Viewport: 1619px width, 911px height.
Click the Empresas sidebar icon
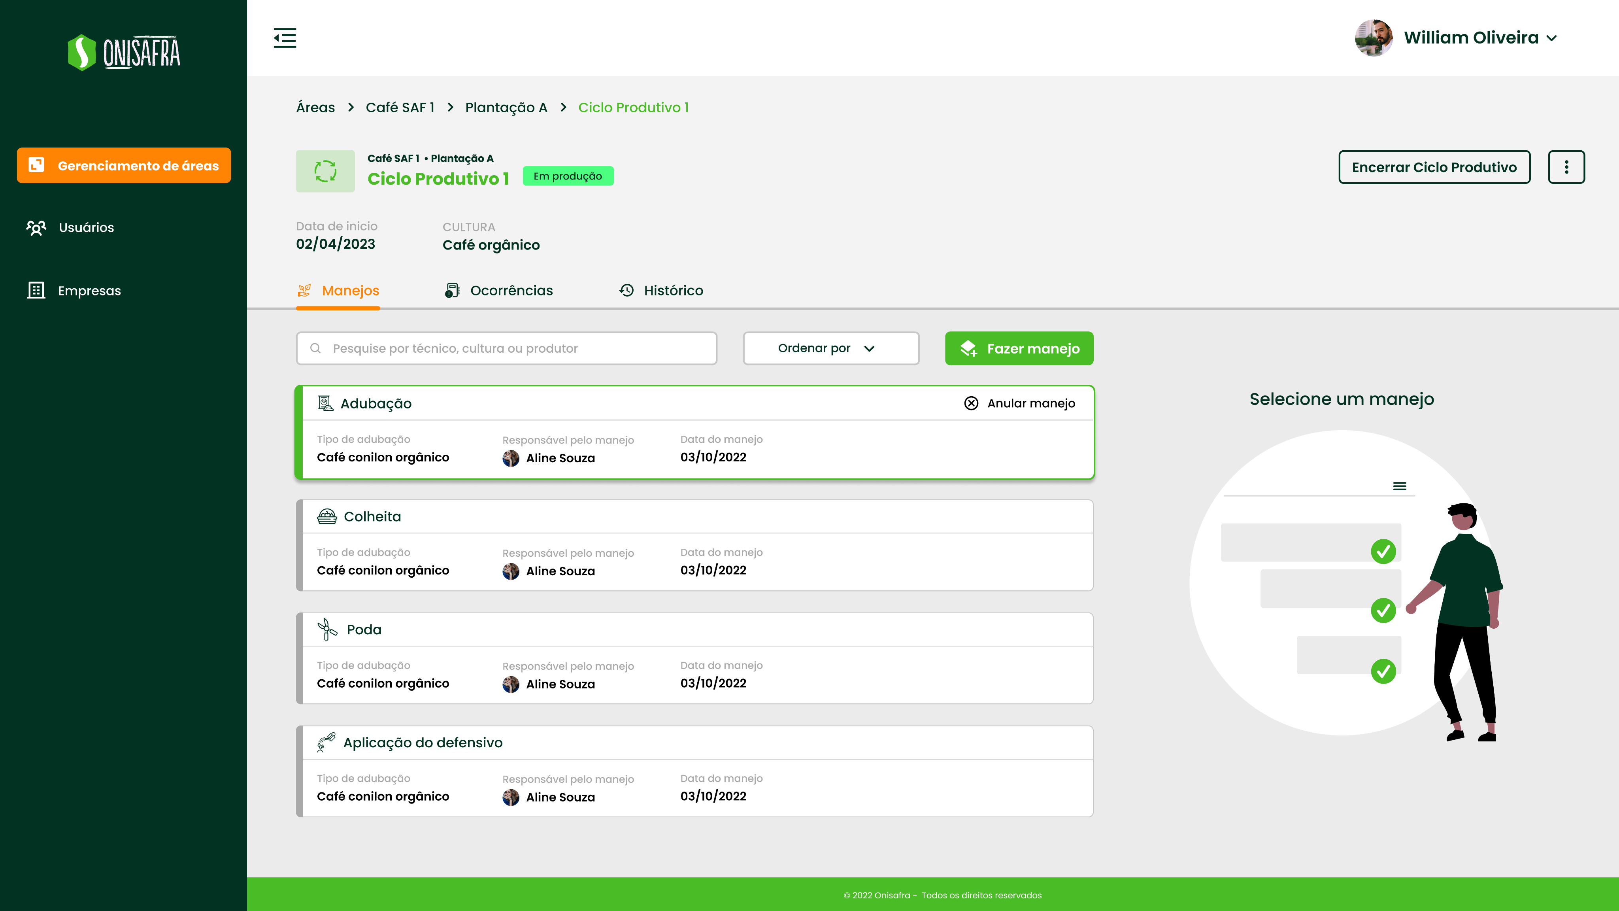point(36,291)
